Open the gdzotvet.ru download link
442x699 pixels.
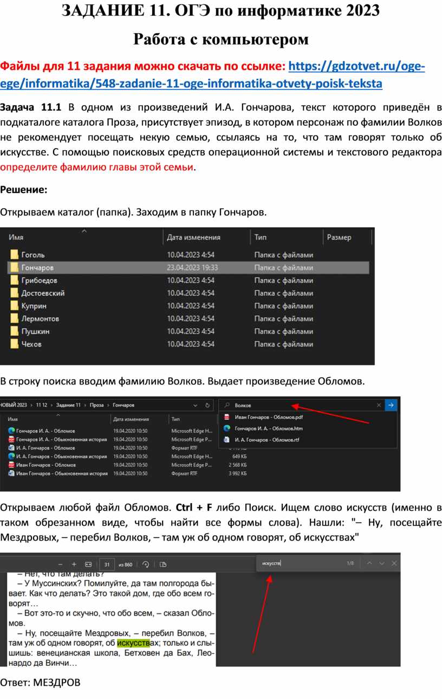pos(357,67)
